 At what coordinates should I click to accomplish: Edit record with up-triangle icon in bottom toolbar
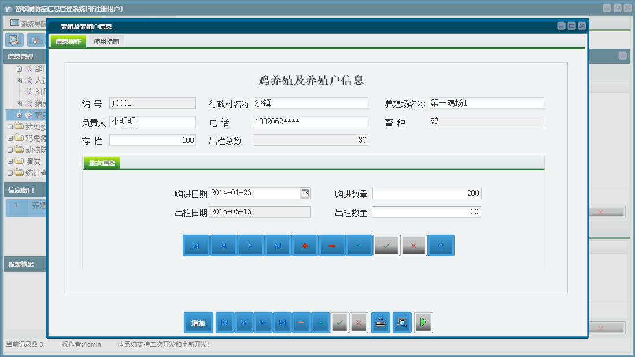pyautogui.click(x=320, y=323)
